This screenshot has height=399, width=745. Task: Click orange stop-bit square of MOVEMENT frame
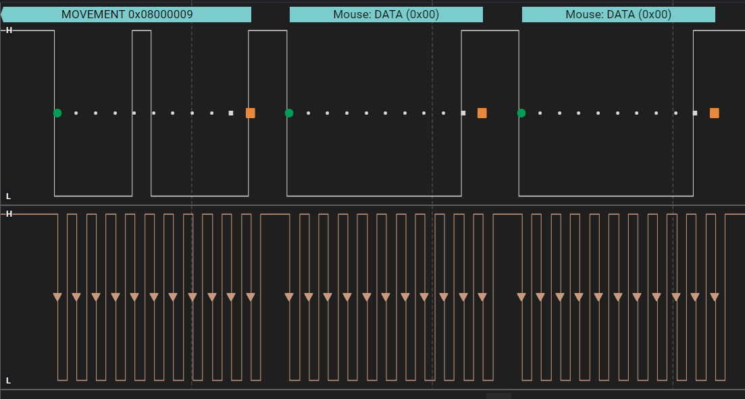(251, 113)
